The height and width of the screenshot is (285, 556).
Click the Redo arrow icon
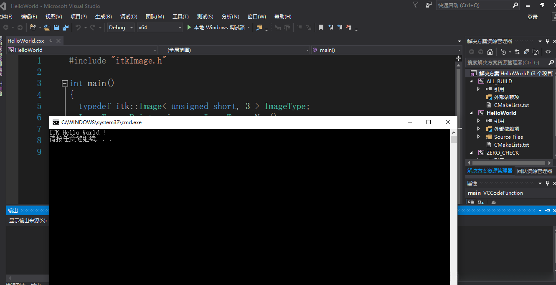(93, 28)
